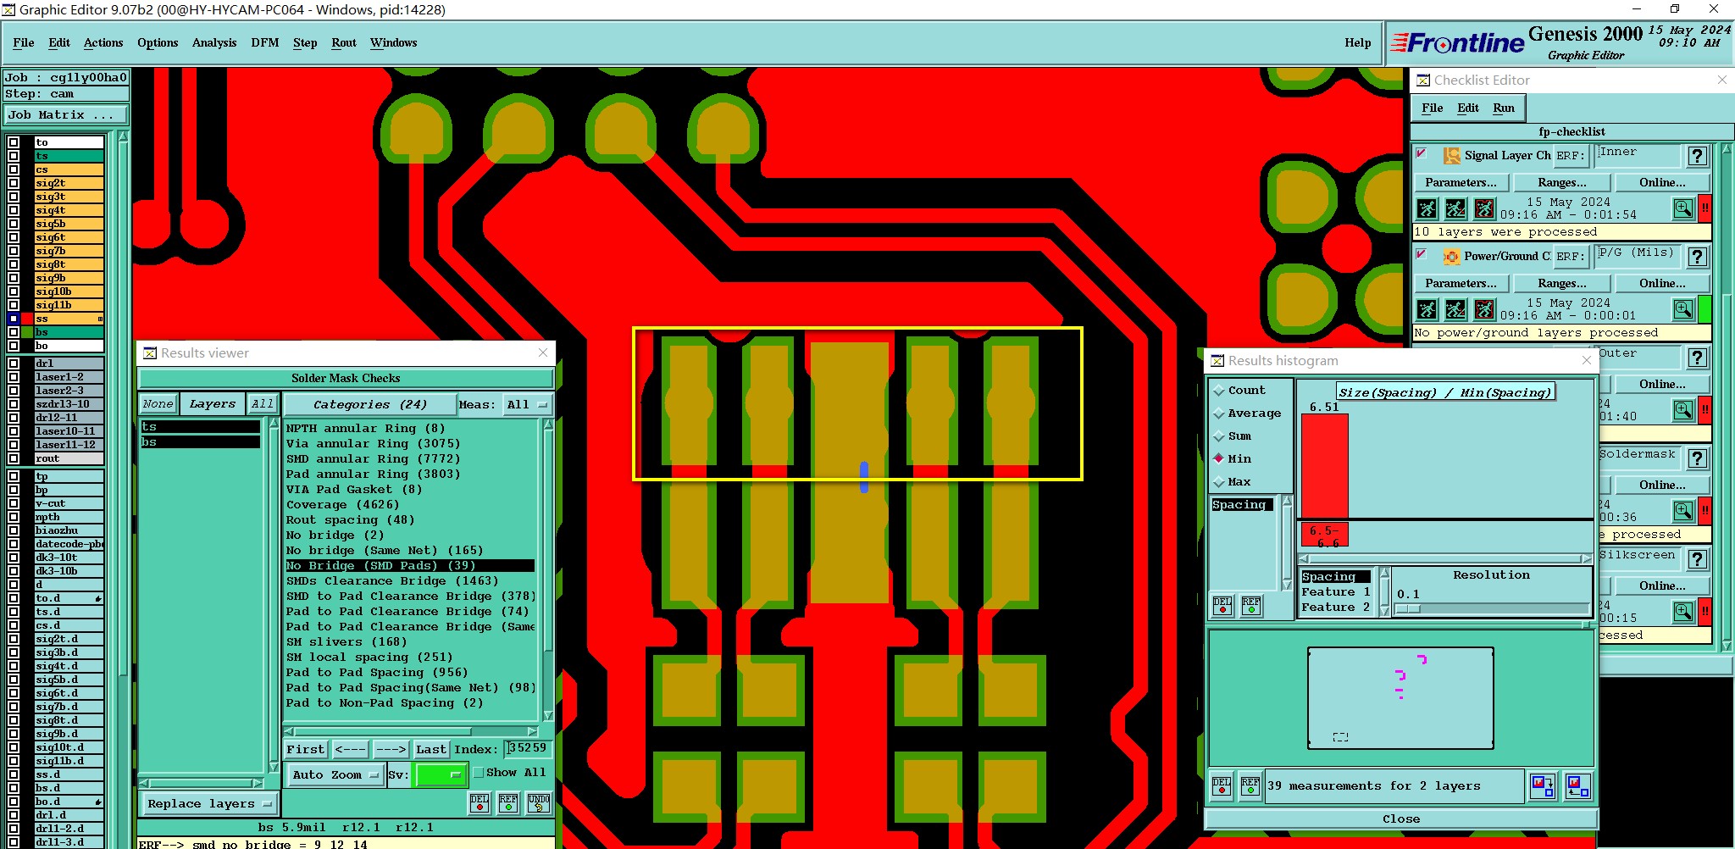The image size is (1735, 849).
Task: Click the REF icon in Results viewer
Action: pos(508,803)
